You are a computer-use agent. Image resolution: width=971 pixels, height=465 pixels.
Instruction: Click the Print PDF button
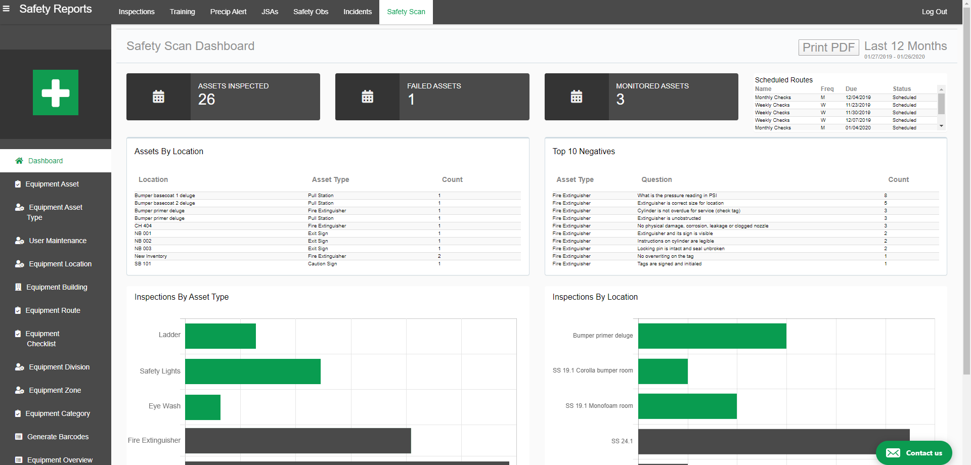[828, 48]
